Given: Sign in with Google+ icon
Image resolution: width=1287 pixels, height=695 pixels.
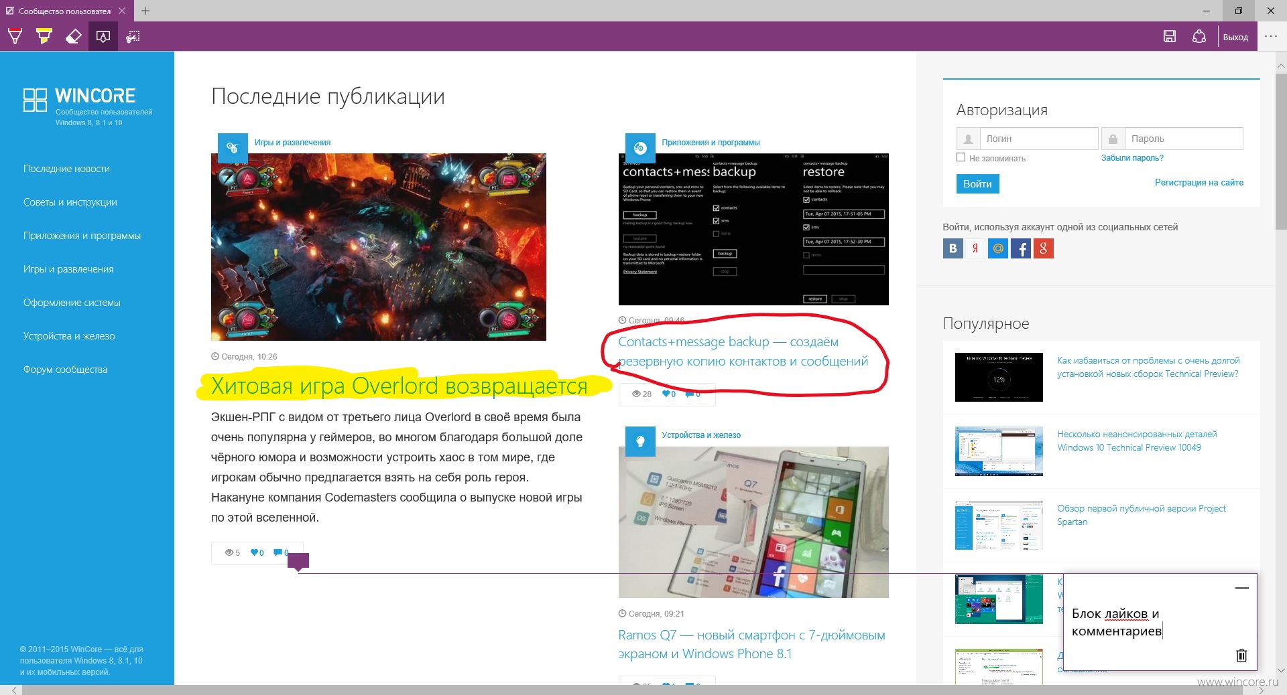Looking at the screenshot, I should point(1043,248).
